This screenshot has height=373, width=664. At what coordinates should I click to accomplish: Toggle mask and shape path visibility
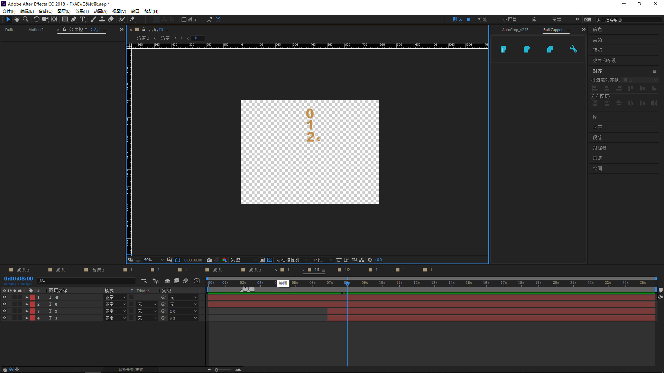point(177,260)
